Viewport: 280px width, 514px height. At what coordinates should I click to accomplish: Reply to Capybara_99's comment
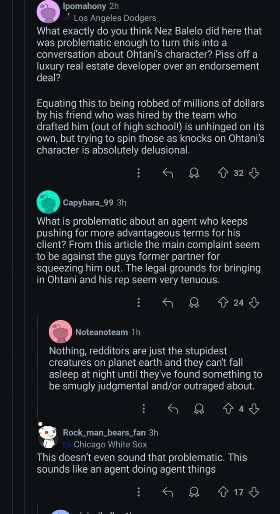pyautogui.click(x=168, y=302)
